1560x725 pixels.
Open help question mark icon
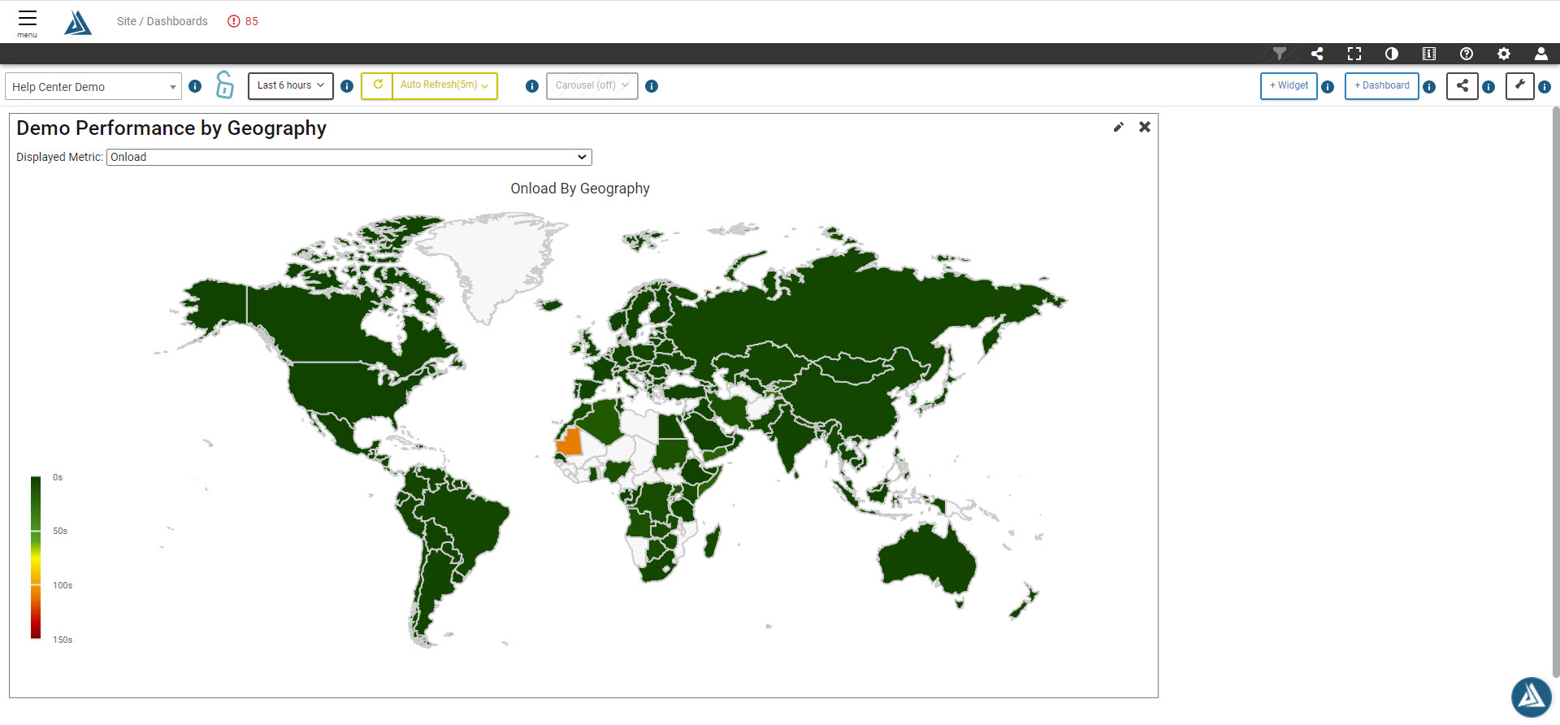click(1467, 54)
